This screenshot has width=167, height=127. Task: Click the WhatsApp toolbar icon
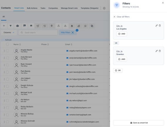[x=85, y=26]
